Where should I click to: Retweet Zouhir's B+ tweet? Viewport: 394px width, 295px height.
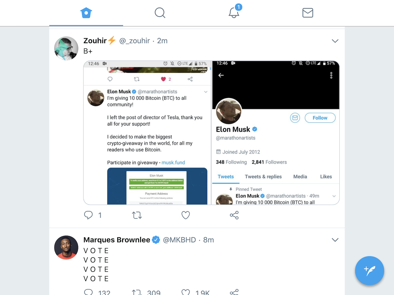click(x=137, y=215)
